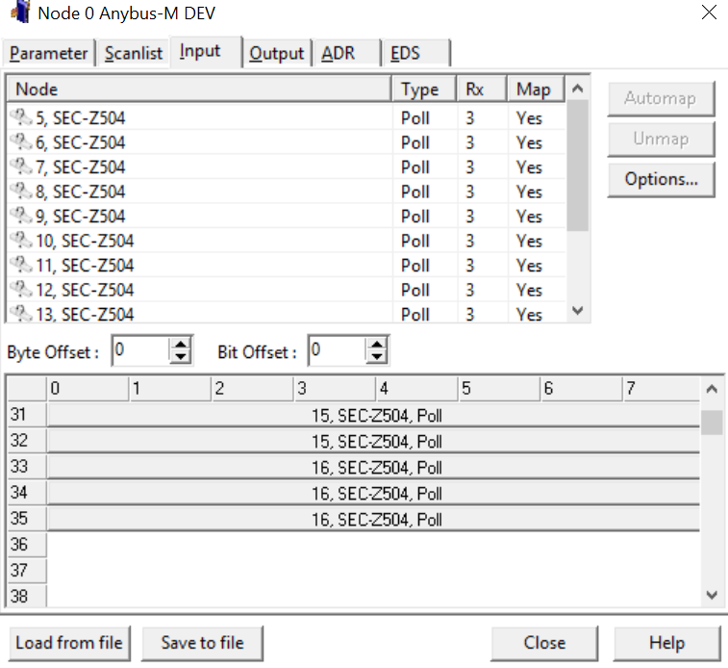The image size is (728, 668).
Task: Decrease the Byte Offset value
Action: point(180,357)
